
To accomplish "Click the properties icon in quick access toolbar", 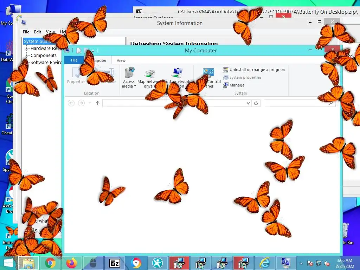I will [x=78, y=51].
